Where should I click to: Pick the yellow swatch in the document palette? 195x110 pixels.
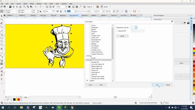16,99
